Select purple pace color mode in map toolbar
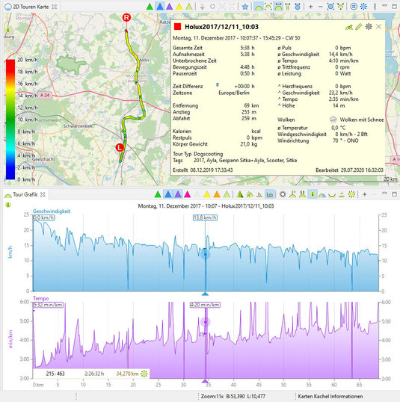The image size is (400, 402). point(169,7)
